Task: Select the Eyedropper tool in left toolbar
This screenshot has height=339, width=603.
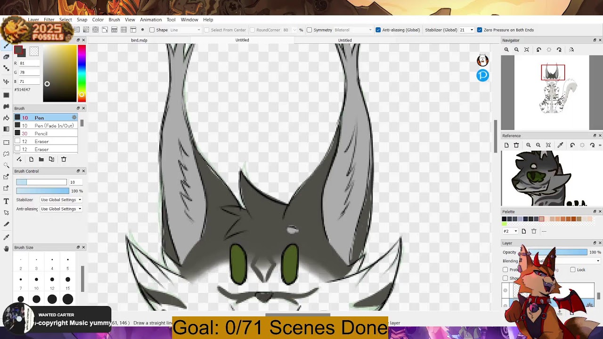Action: (6, 237)
